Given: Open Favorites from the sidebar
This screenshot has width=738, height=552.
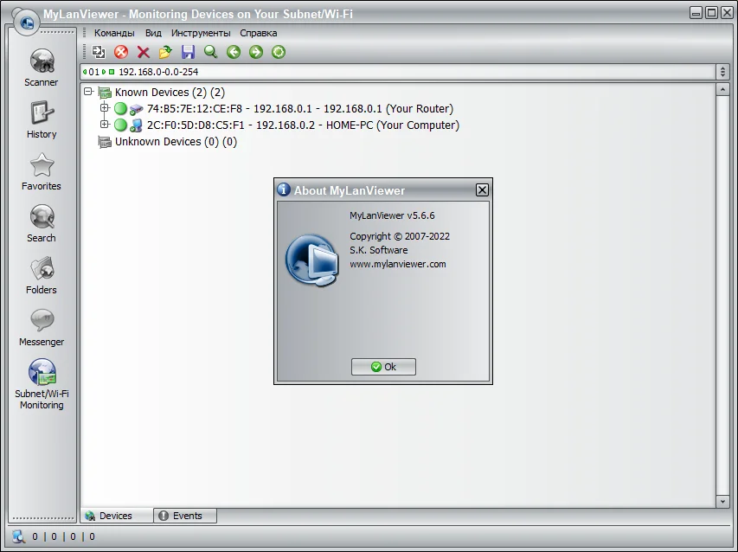Looking at the screenshot, I should click(42, 172).
